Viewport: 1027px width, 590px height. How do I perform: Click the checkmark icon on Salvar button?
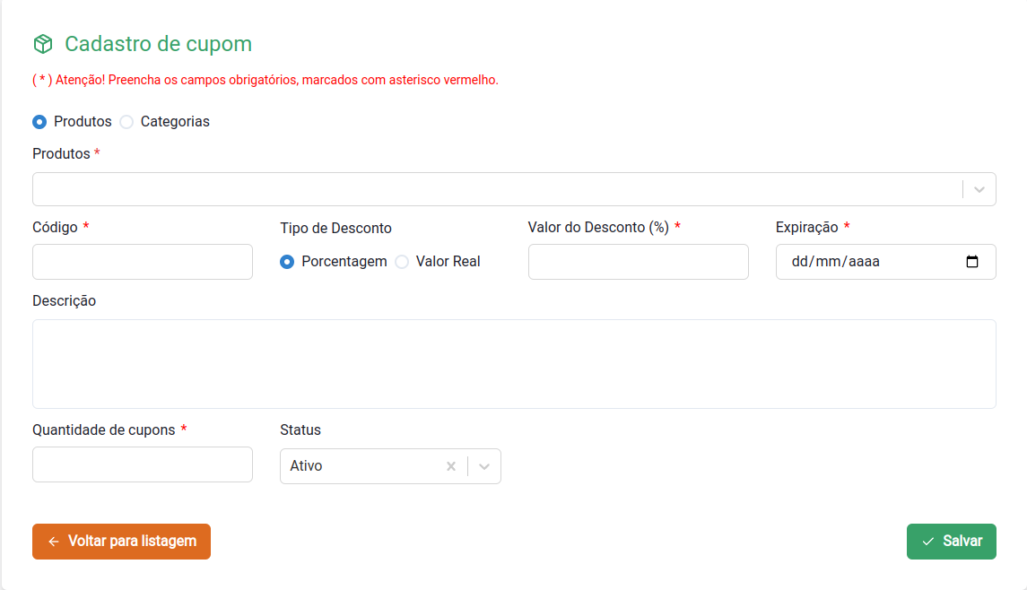[x=928, y=542]
